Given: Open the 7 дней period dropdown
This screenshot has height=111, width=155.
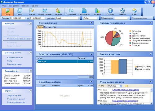Looking at the screenshot, I should click(x=79, y=18).
